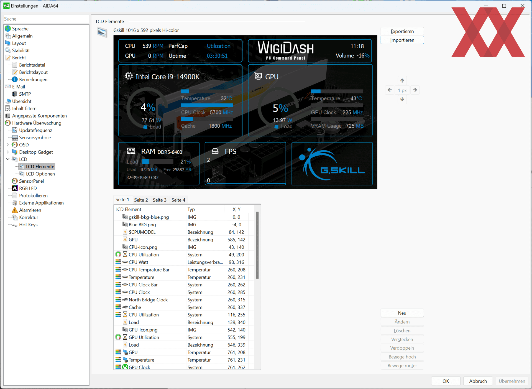Click the Hot Keys icon

[15, 225]
